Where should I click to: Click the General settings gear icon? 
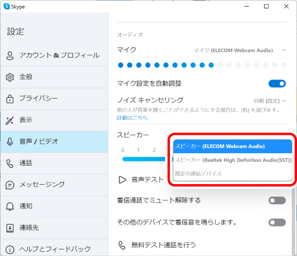(10, 77)
